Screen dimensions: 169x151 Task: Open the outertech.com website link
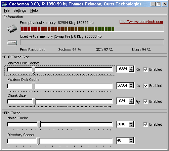(141, 22)
